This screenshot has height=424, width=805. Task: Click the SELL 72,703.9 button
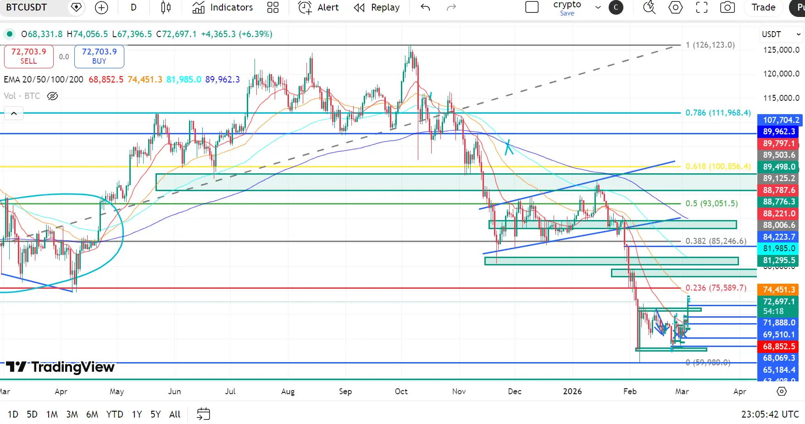point(28,56)
